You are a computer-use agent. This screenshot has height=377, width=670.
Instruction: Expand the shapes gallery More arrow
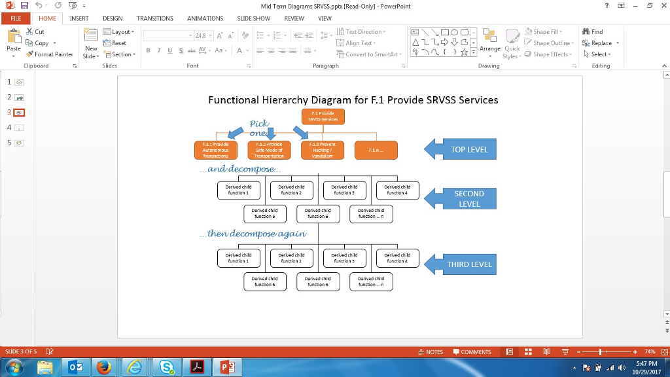[473, 53]
